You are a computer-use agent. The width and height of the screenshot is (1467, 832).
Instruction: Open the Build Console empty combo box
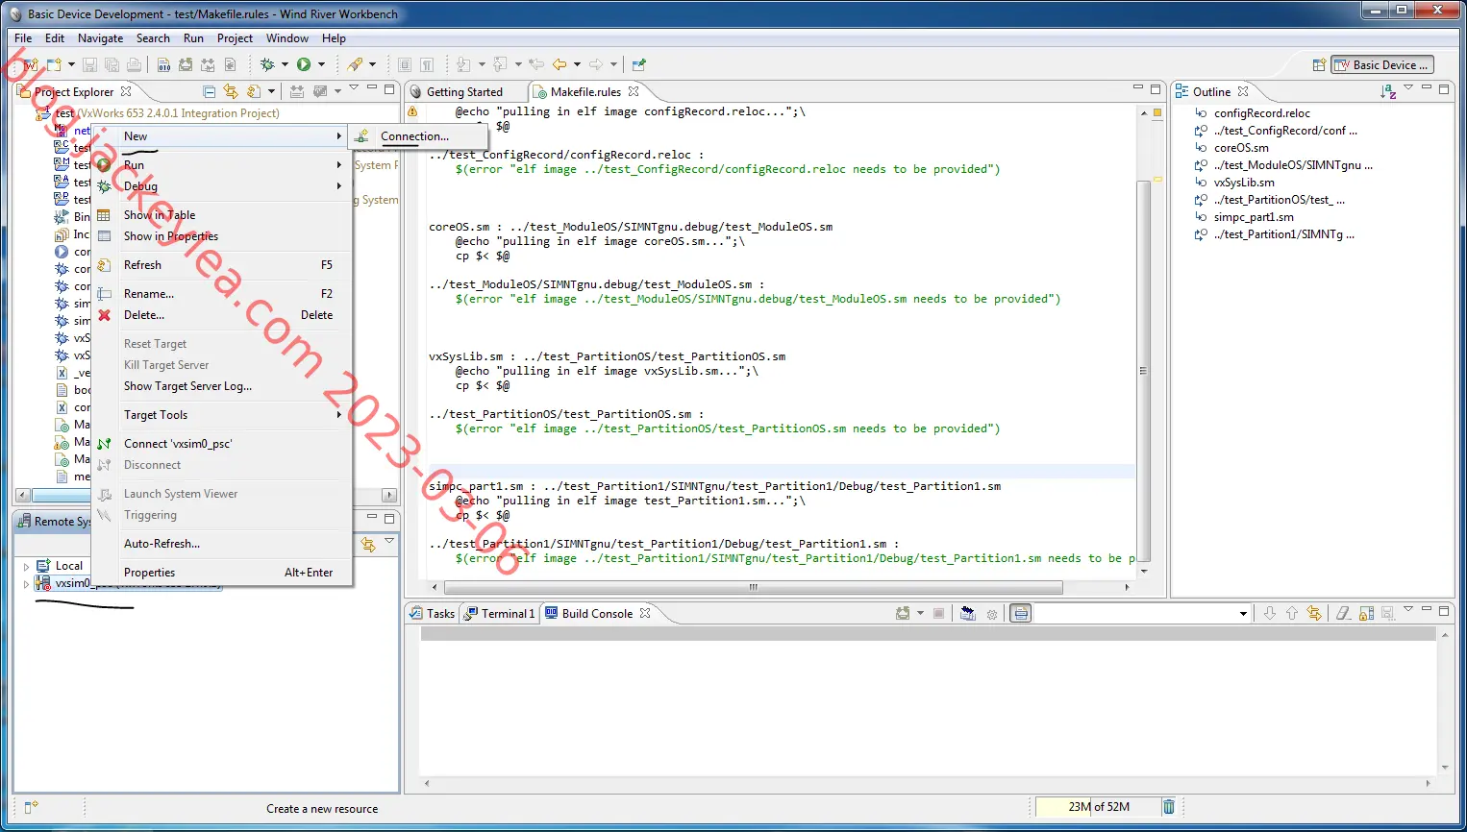[1142, 613]
